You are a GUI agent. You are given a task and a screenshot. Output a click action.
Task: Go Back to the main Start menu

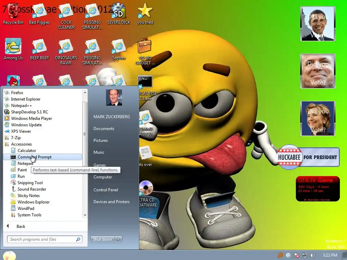pyautogui.click(x=21, y=226)
